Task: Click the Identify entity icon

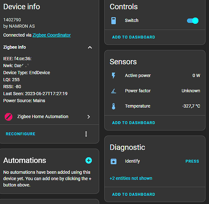Action: click(113, 161)
